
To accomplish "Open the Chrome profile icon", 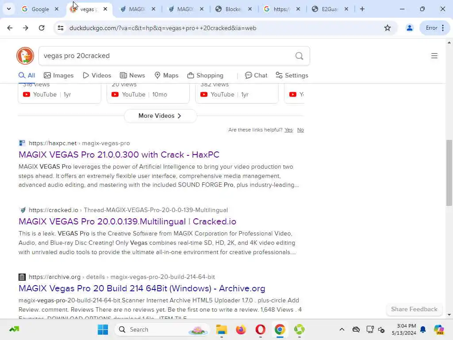I will (x=409, y=28).
